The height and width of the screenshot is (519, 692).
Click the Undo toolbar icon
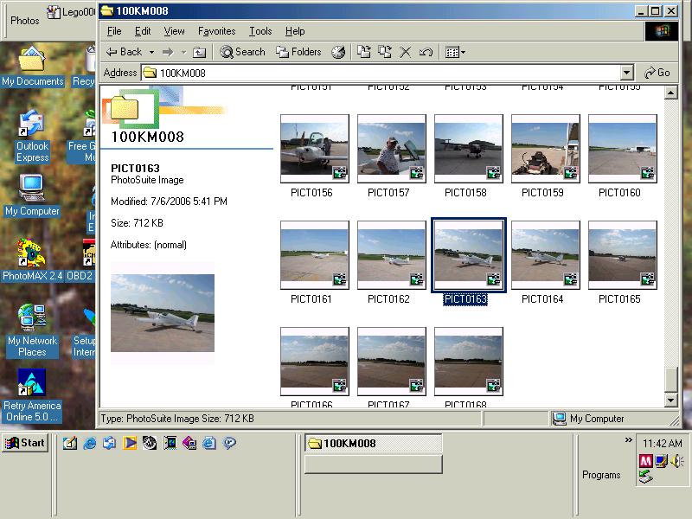(426, 52)
